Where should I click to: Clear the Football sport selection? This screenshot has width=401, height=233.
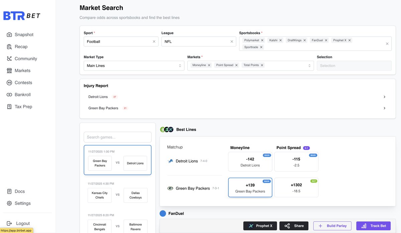(x=154, y=41)
